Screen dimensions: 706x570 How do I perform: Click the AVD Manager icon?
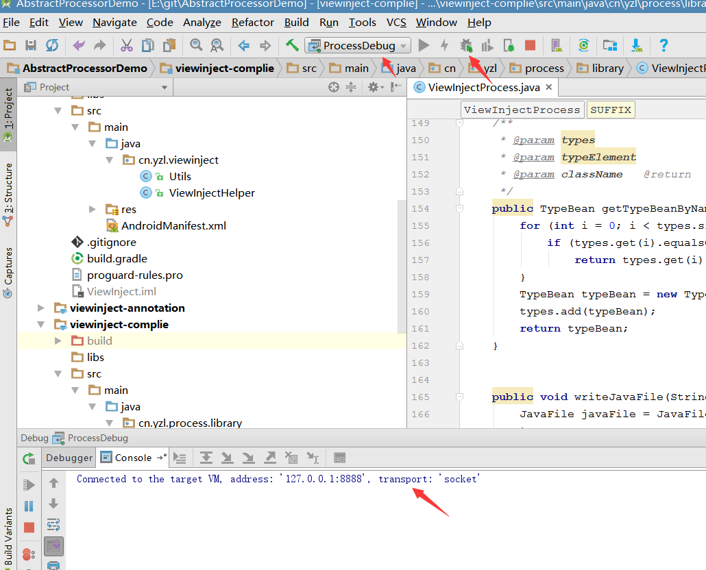557,45
